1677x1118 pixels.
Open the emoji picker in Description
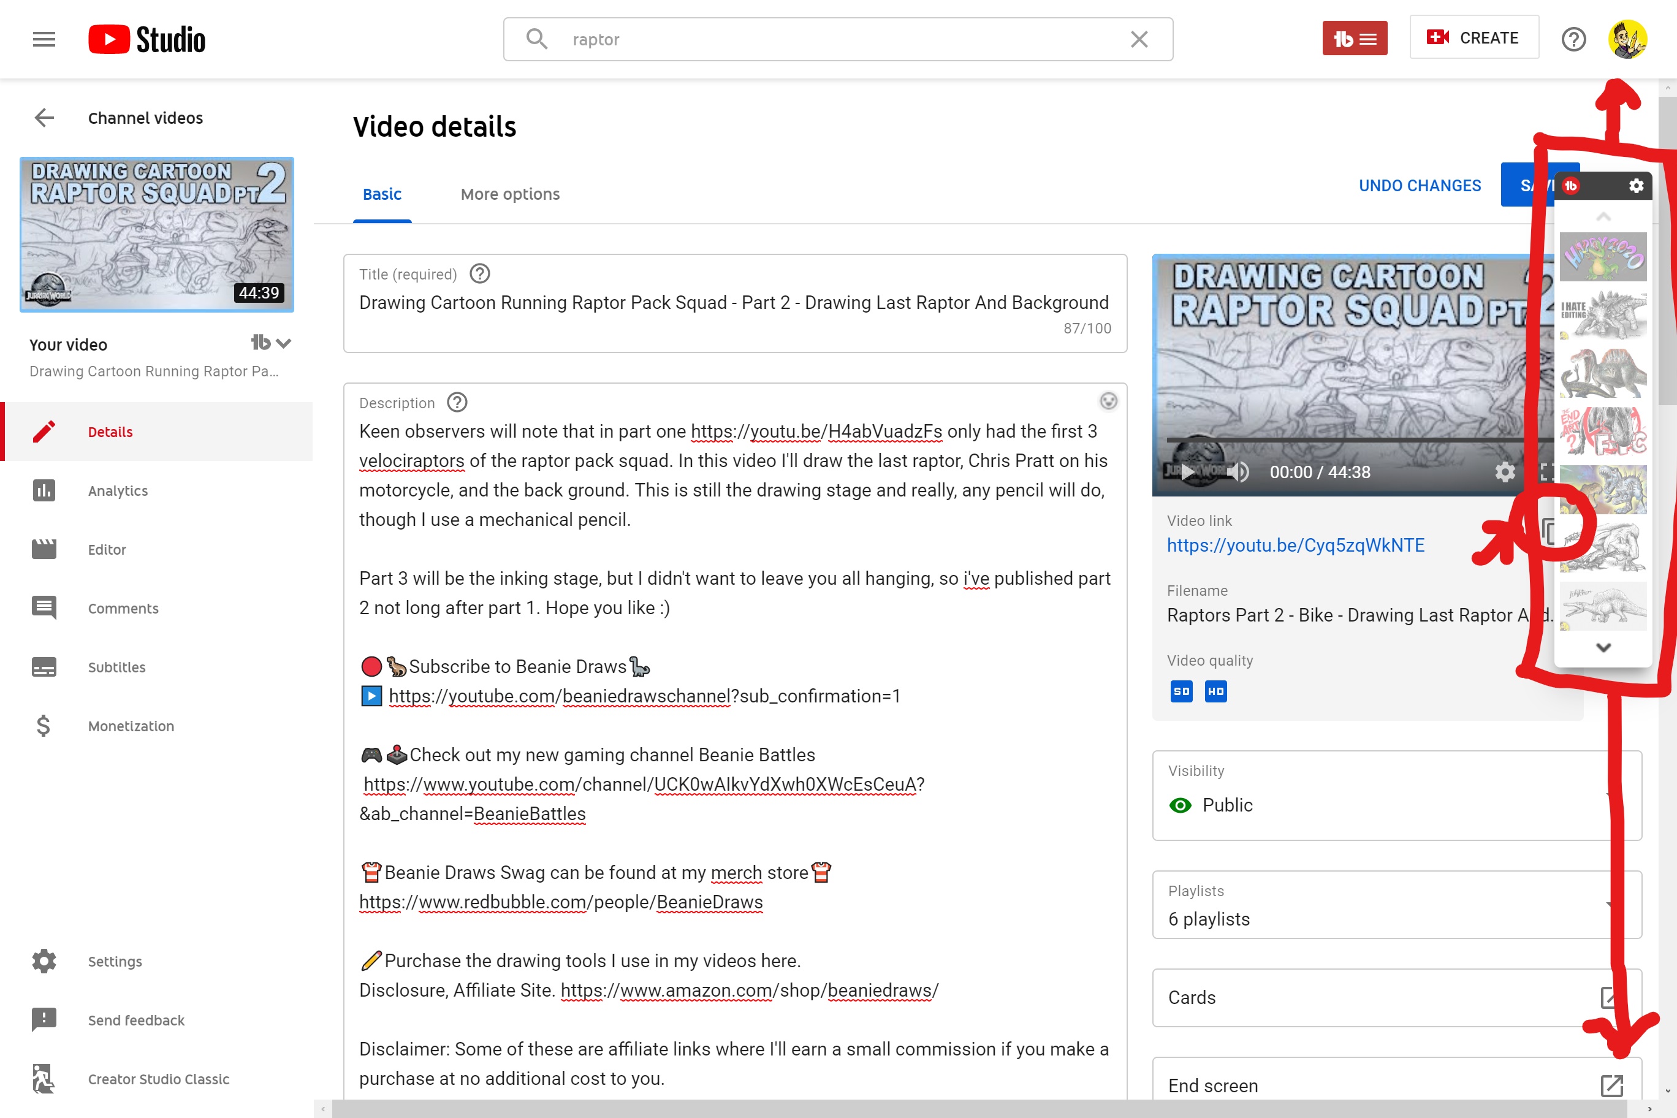click(x=1108, y=401)
